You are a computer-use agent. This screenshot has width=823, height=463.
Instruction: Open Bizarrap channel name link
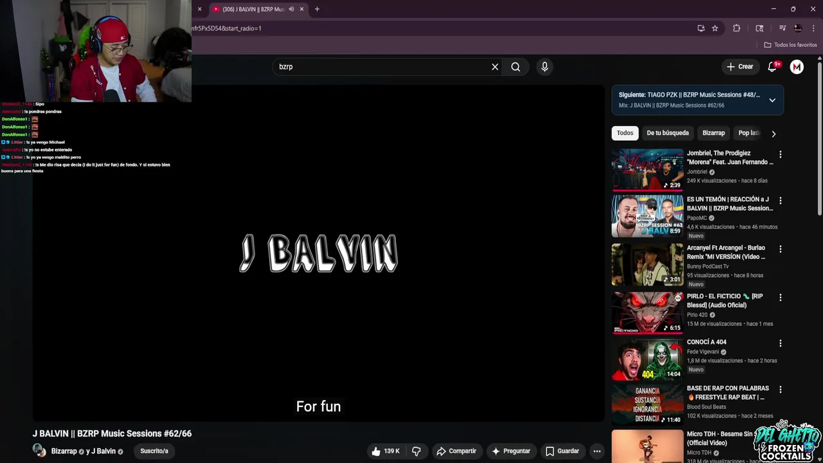click(x=64, y=451)
